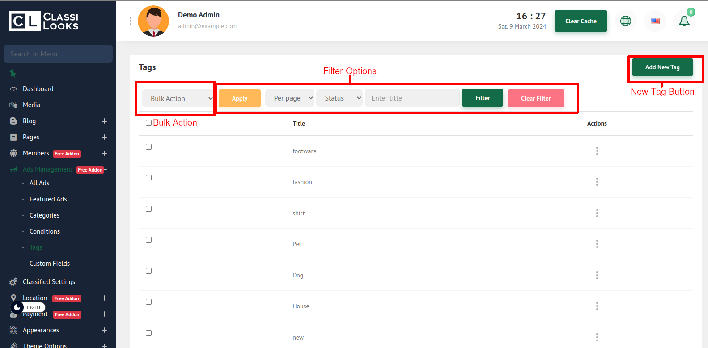
Task: Open actions menu for House tag
Action: click(x=597, y=306)
